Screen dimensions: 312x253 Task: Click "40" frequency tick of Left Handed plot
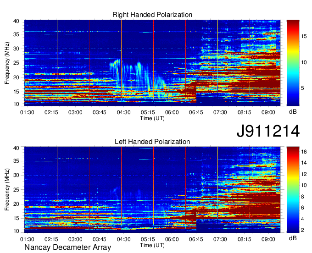(16, 148)
